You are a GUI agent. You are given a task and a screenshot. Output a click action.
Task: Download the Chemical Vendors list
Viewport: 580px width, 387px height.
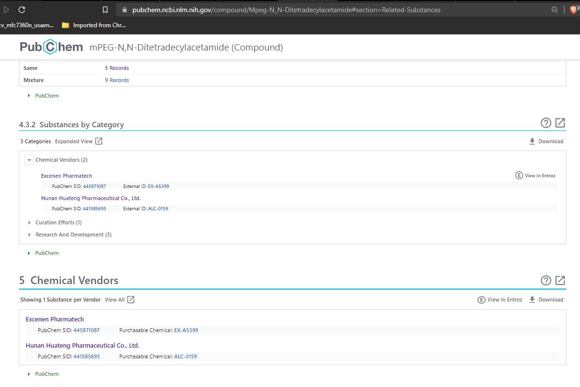click(x=546, y=300)
